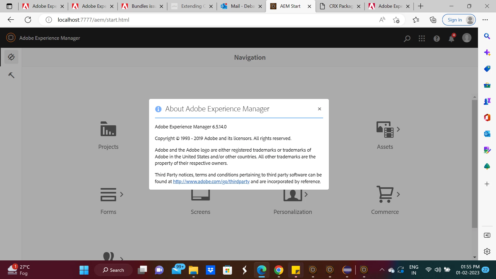
Task: Click the AEM search magnifier icon
Action: pyautogui.click(x=407, y=38)
